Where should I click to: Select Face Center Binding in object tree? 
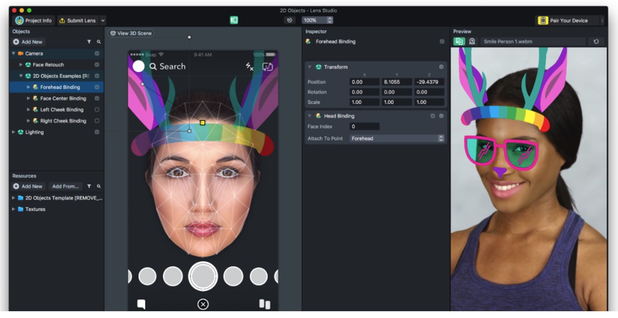click(x=63, y=98)
